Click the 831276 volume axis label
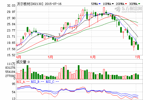This screenshot has height=100, width=143. (10, 68)
